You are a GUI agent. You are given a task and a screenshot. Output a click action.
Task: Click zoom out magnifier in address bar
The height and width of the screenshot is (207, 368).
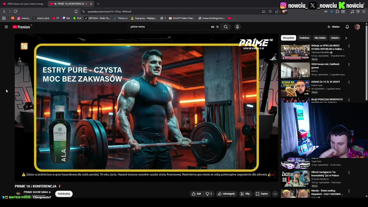270,11
